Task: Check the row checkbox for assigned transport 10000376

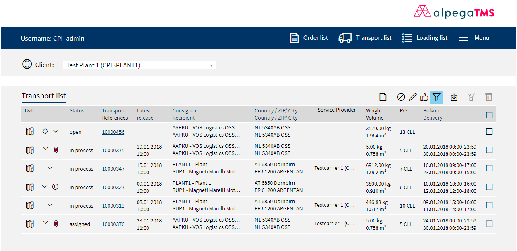Action: [x=489, y=224]
